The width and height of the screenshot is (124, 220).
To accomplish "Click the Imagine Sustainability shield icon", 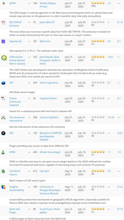I will pos(3,187).
